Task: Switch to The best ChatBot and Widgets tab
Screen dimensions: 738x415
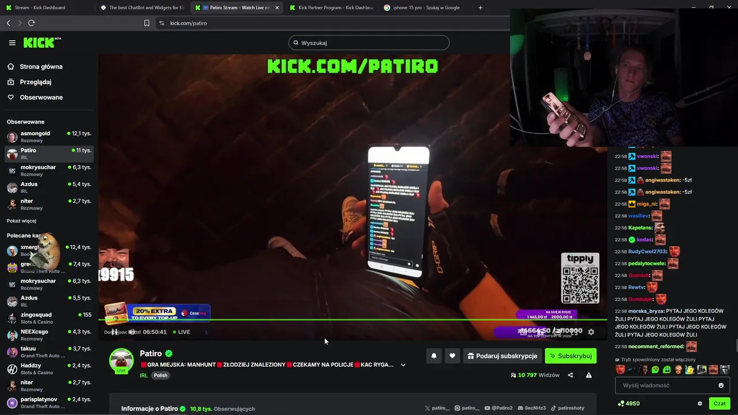Action: coord(141,7)
